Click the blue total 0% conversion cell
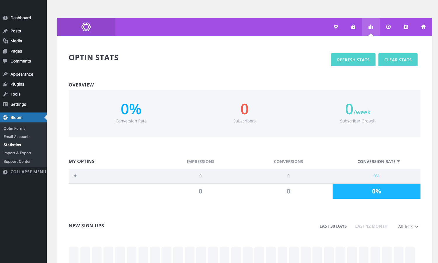This screenshot has width=438, height=263. pyautogui.click(x=376, y=191)
